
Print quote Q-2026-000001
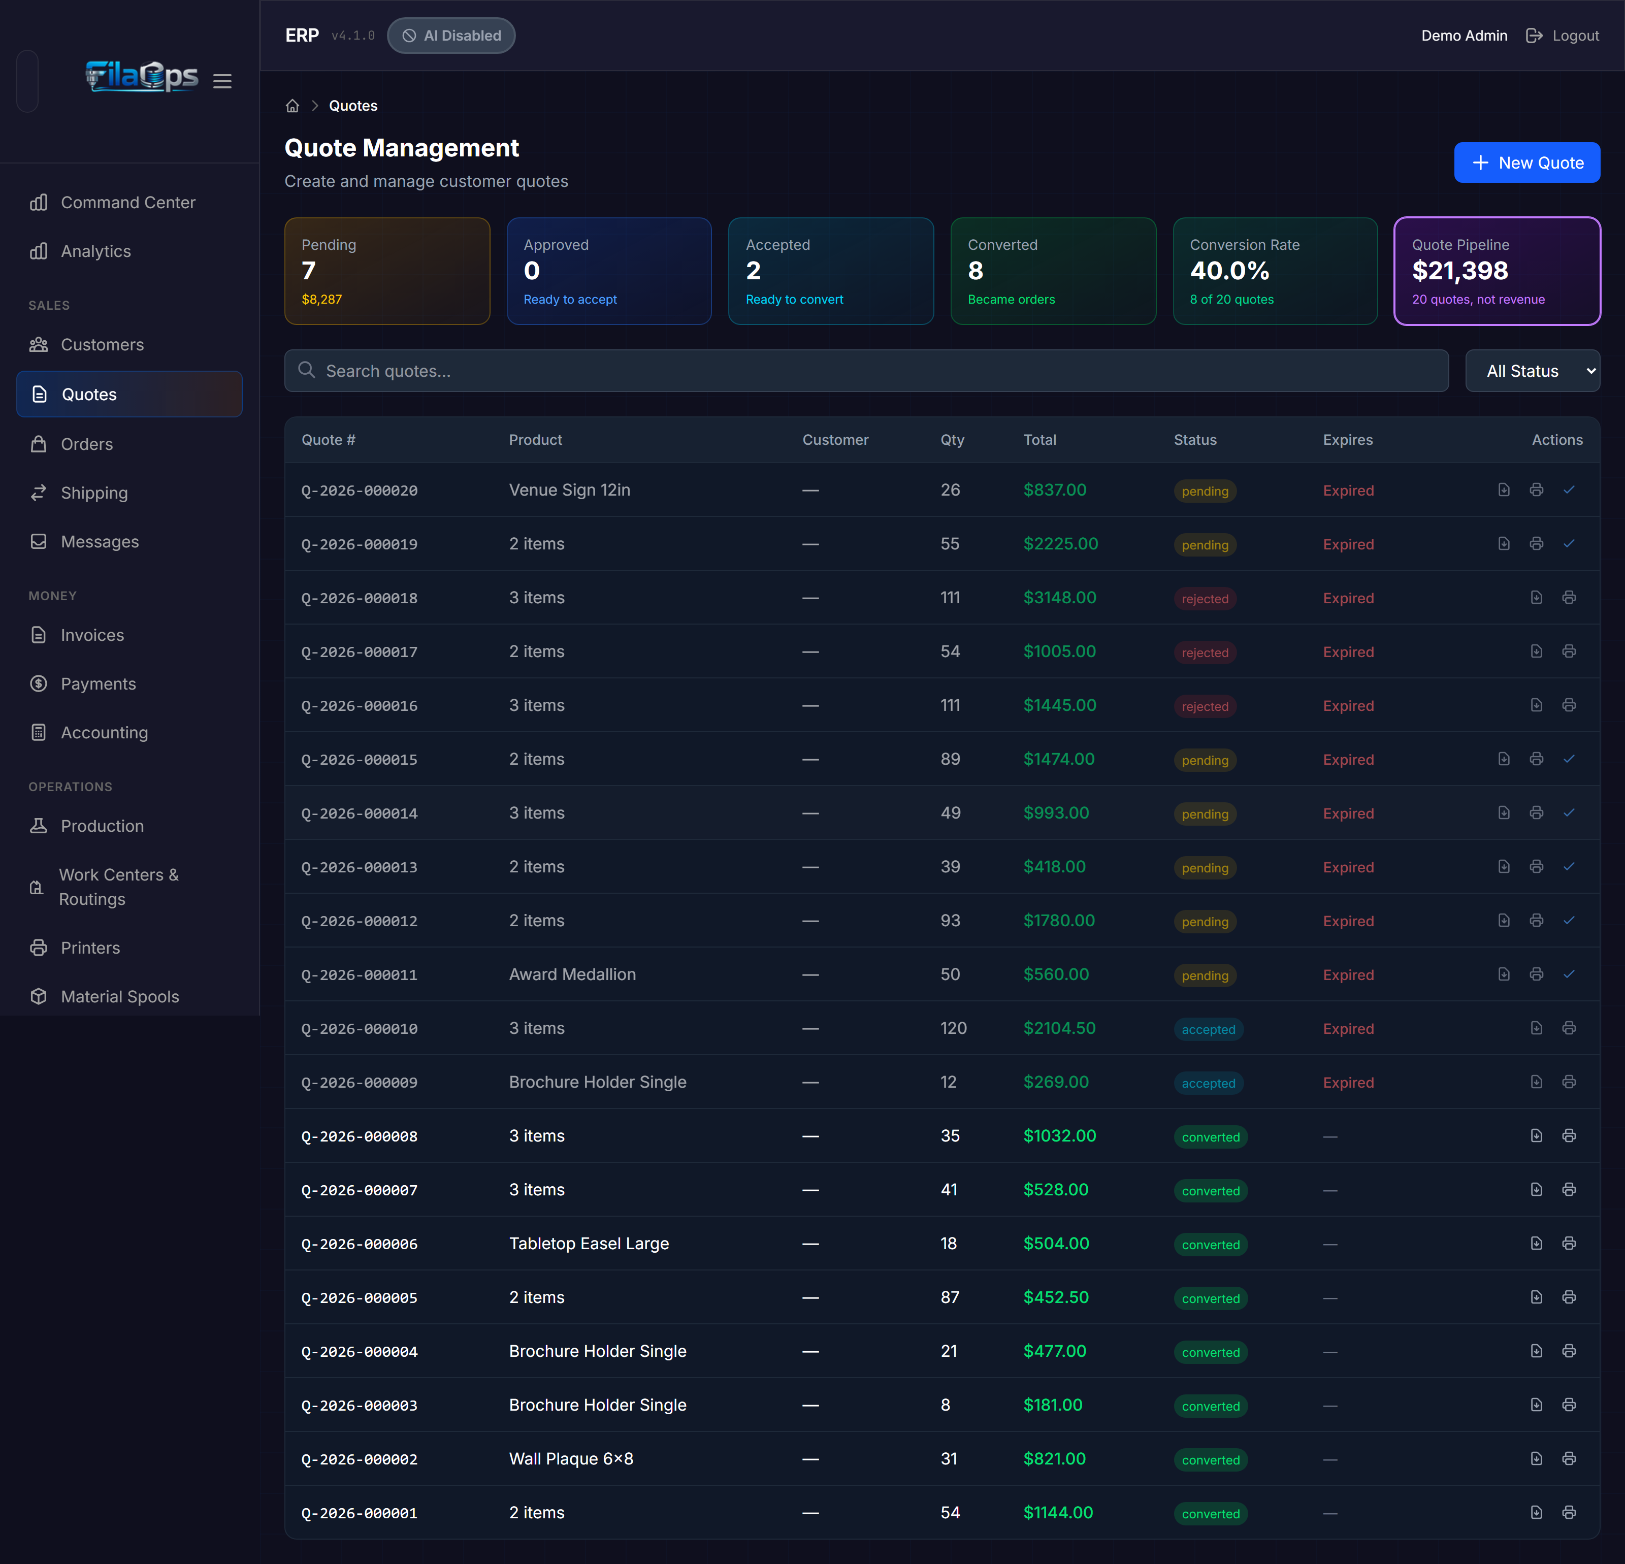tap(1569, 1513)
